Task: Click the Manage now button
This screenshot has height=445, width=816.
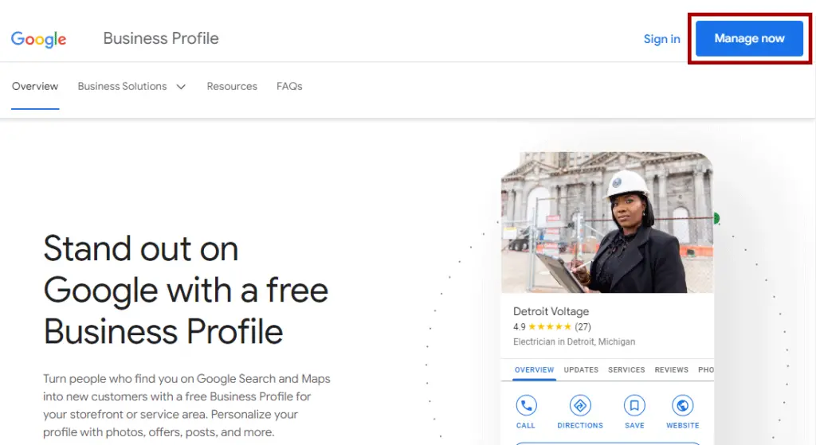Action: [x=749, y=38]
